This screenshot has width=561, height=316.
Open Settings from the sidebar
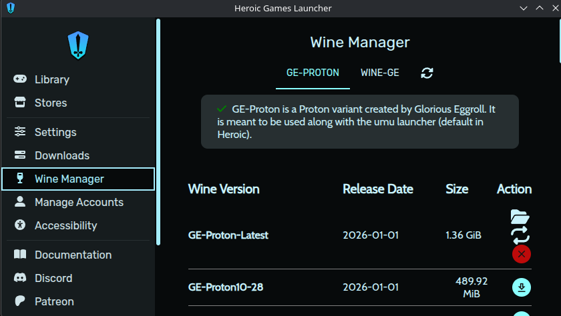point(78,132)
